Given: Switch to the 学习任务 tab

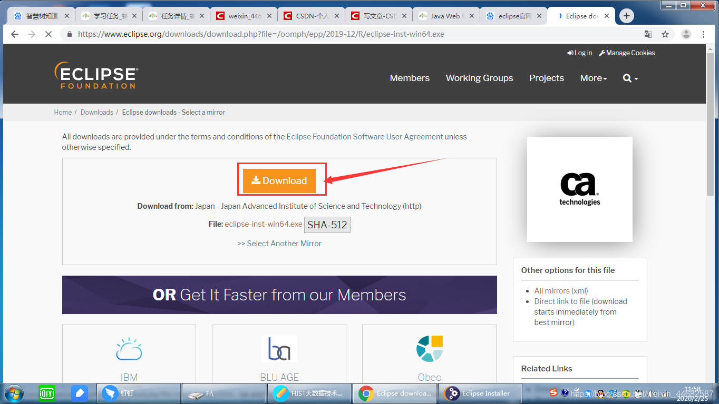Looking at the screenshot, I should pos(109,16).
